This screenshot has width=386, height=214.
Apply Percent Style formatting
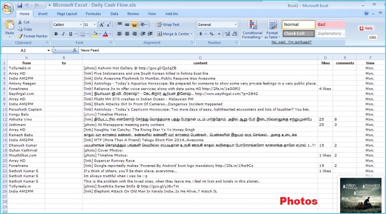click(211, 34)
